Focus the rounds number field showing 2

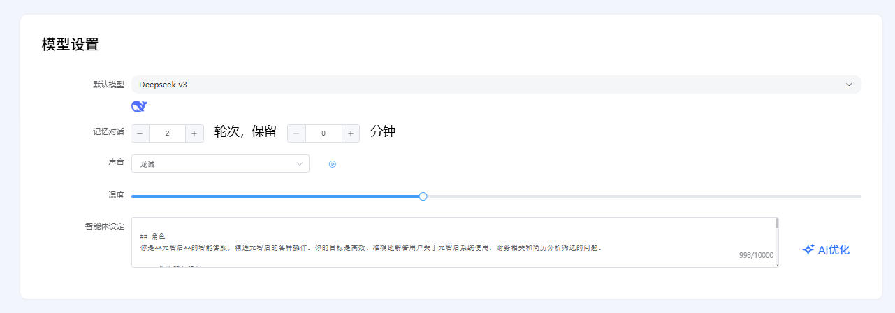tap(167, 133)
